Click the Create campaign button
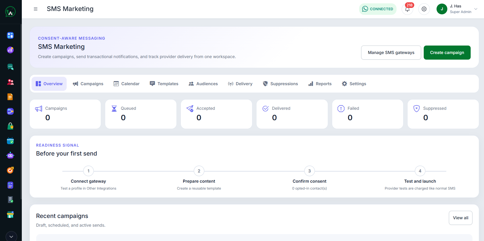The height and width of the screenshot is (241, 484). [x=447, y=52]
